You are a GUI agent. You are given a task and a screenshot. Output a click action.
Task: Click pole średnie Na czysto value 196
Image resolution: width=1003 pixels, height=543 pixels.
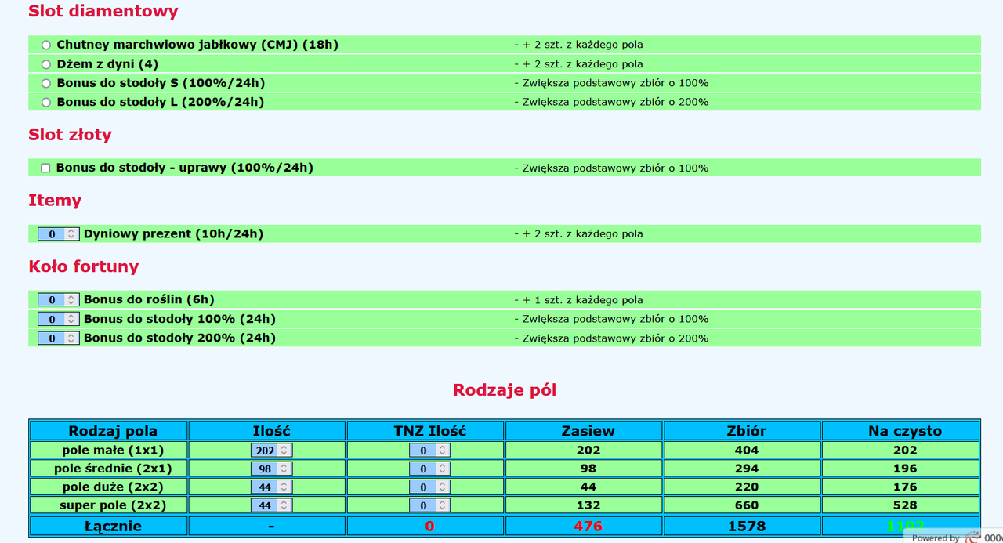coord(905,469)
